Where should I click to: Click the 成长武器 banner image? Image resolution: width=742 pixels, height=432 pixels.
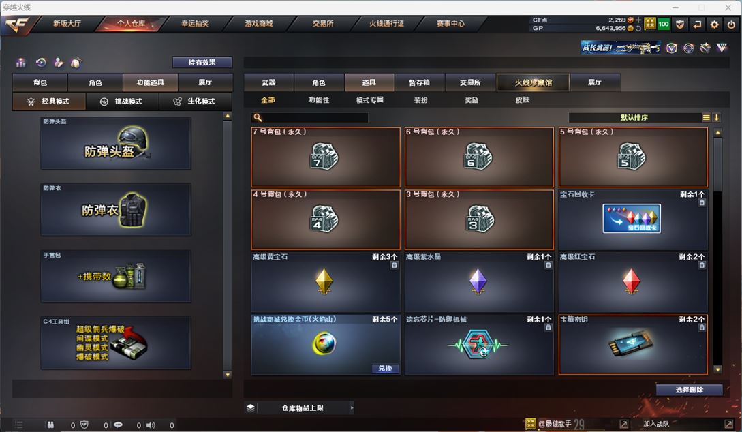tap(621, 47)
